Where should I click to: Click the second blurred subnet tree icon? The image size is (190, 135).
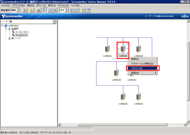(13, 35)
